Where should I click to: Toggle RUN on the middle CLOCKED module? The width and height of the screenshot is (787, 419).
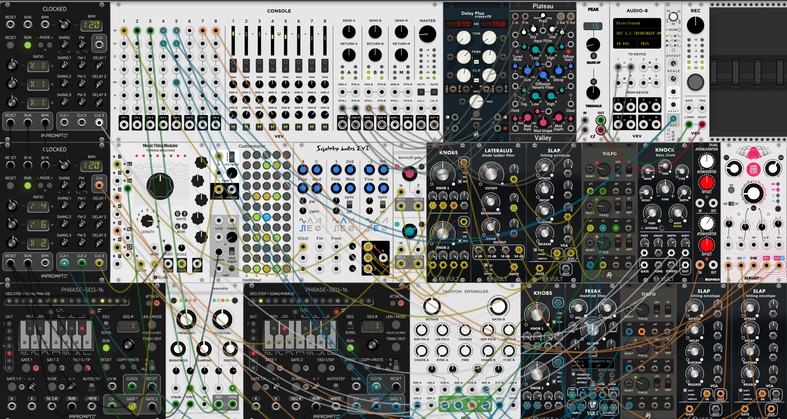[28, 186]
